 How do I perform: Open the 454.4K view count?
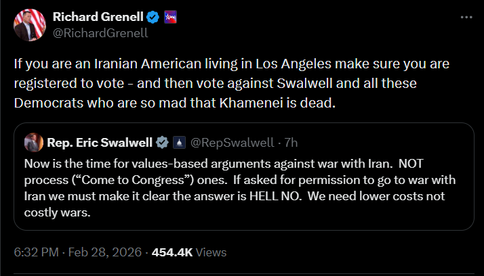coord(172,252)
